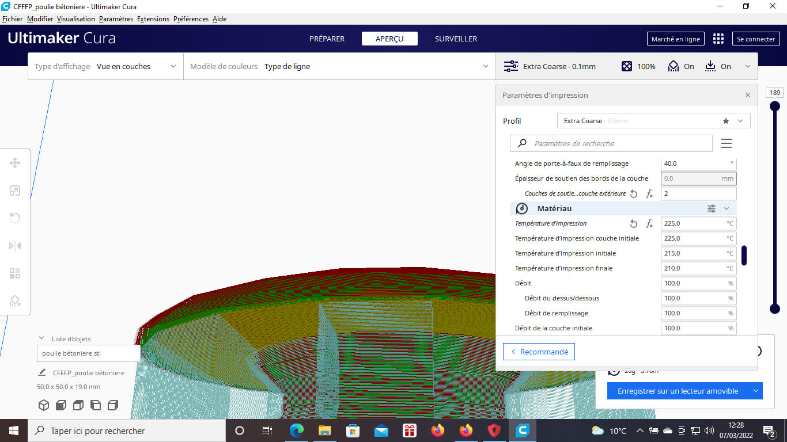787x442 pixels.
Task: Select the Rotate tool in left toolbar
Action: click(15, 218)
